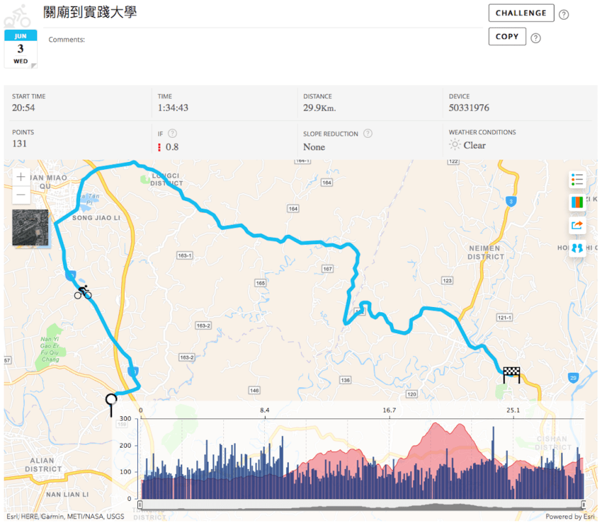602x525 pixels.
Task: Click the route start pin marker
Action: pyautogui.click(x=111, y=402)
